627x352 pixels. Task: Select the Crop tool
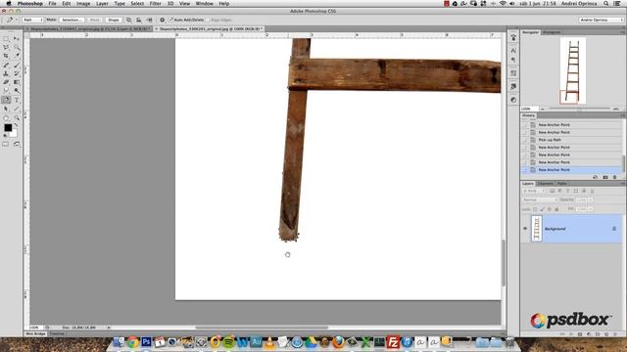click(x=6, y=57)
